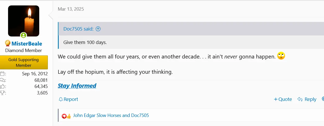
Task: Click the thumbs-up and thumbs-down reaction icons
Action: 66,116
